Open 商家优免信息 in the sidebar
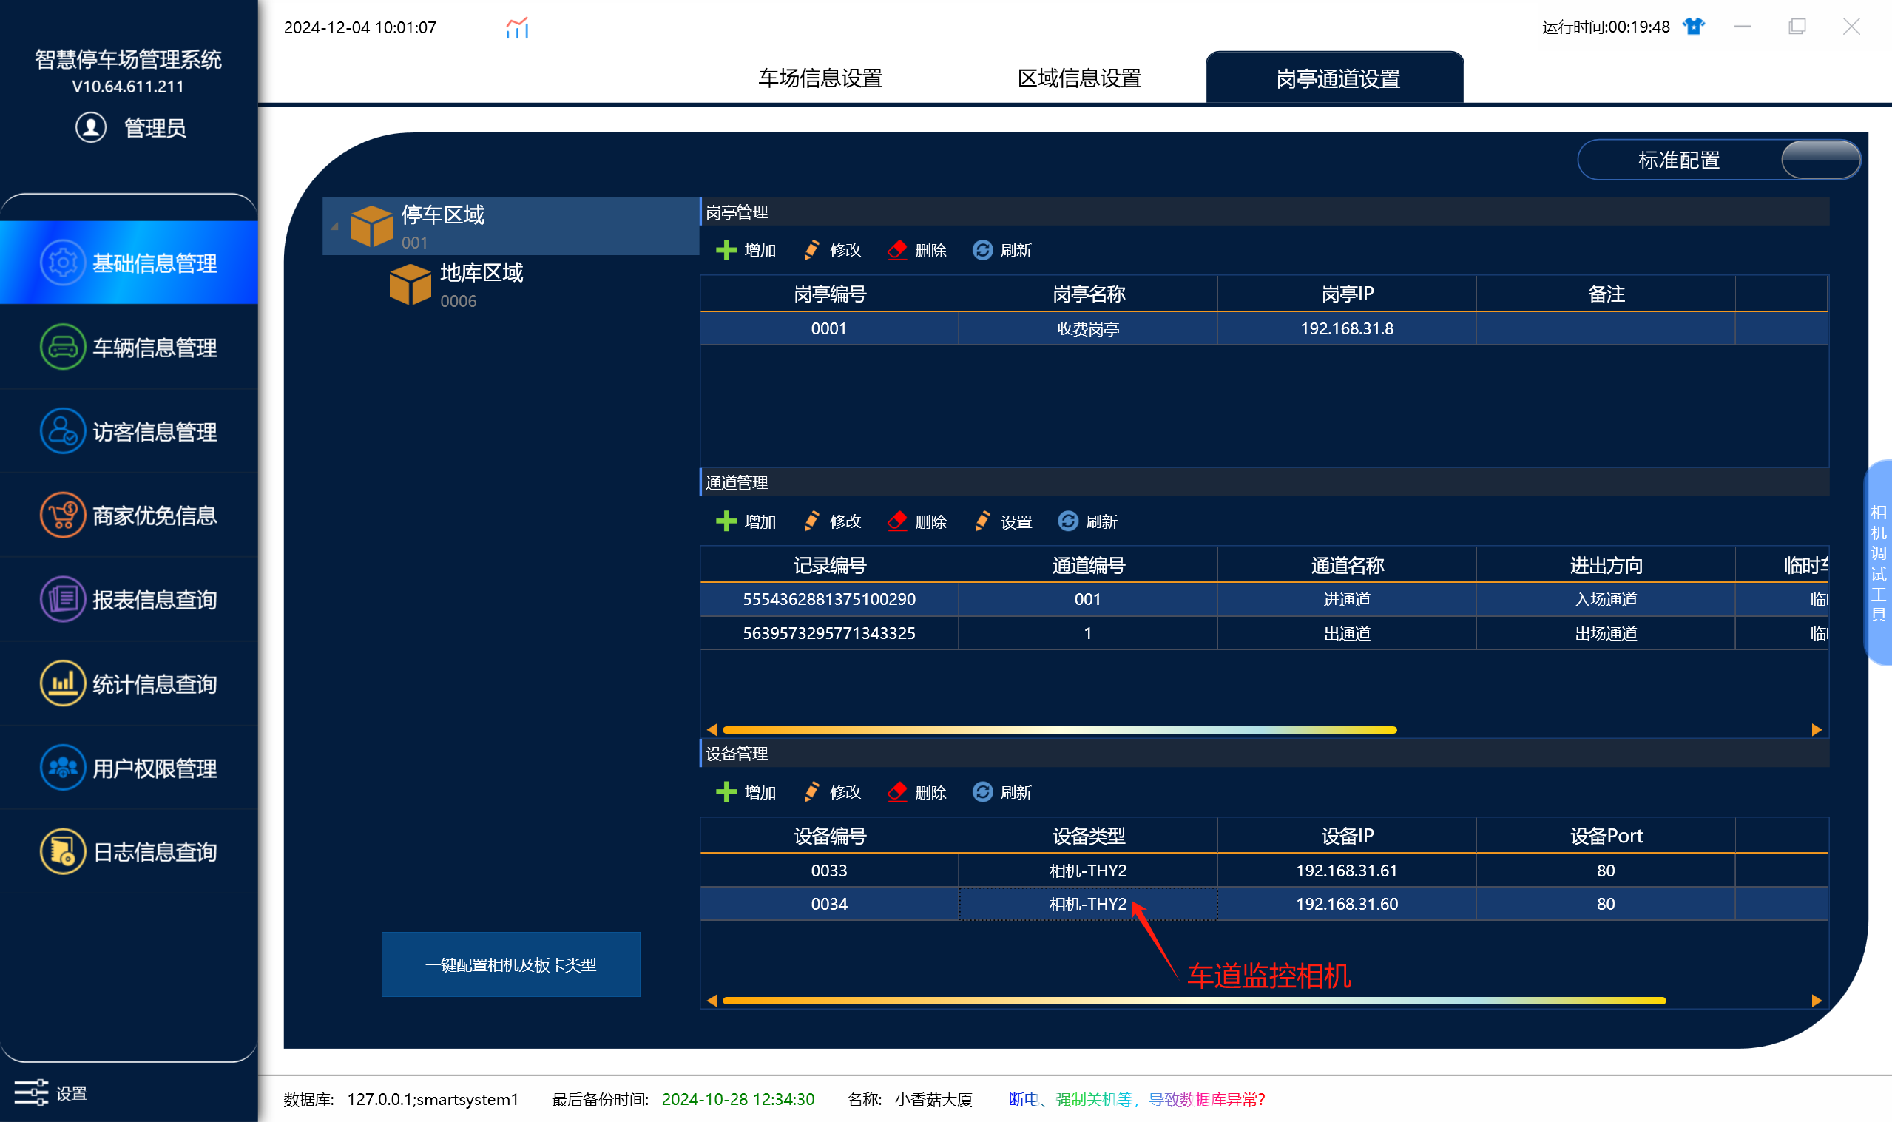Viewport: 1892px width, 1122px height. pos(129,516)
